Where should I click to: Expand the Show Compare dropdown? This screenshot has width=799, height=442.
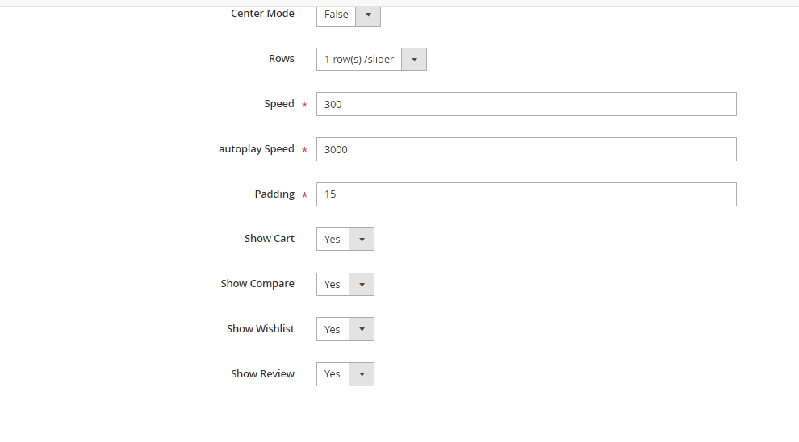[345, 285]
